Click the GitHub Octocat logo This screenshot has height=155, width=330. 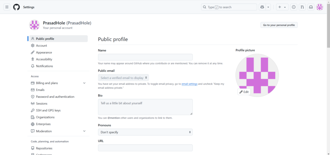pyautogui.click(x=16, y=7)
